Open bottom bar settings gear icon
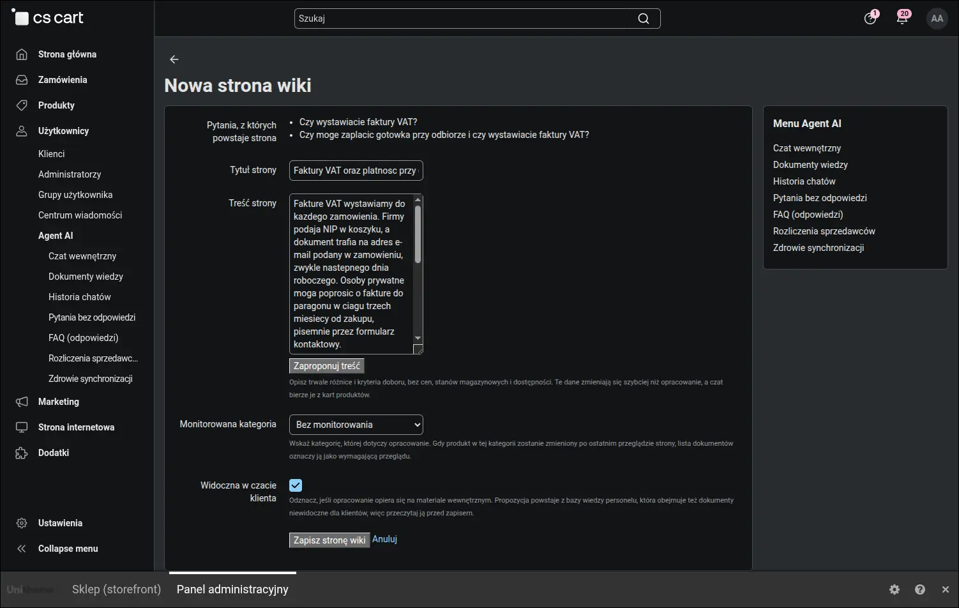The image size is (959, 608). tap(895, 589)
